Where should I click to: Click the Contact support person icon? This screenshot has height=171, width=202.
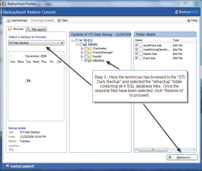click(x=8, y=166)
